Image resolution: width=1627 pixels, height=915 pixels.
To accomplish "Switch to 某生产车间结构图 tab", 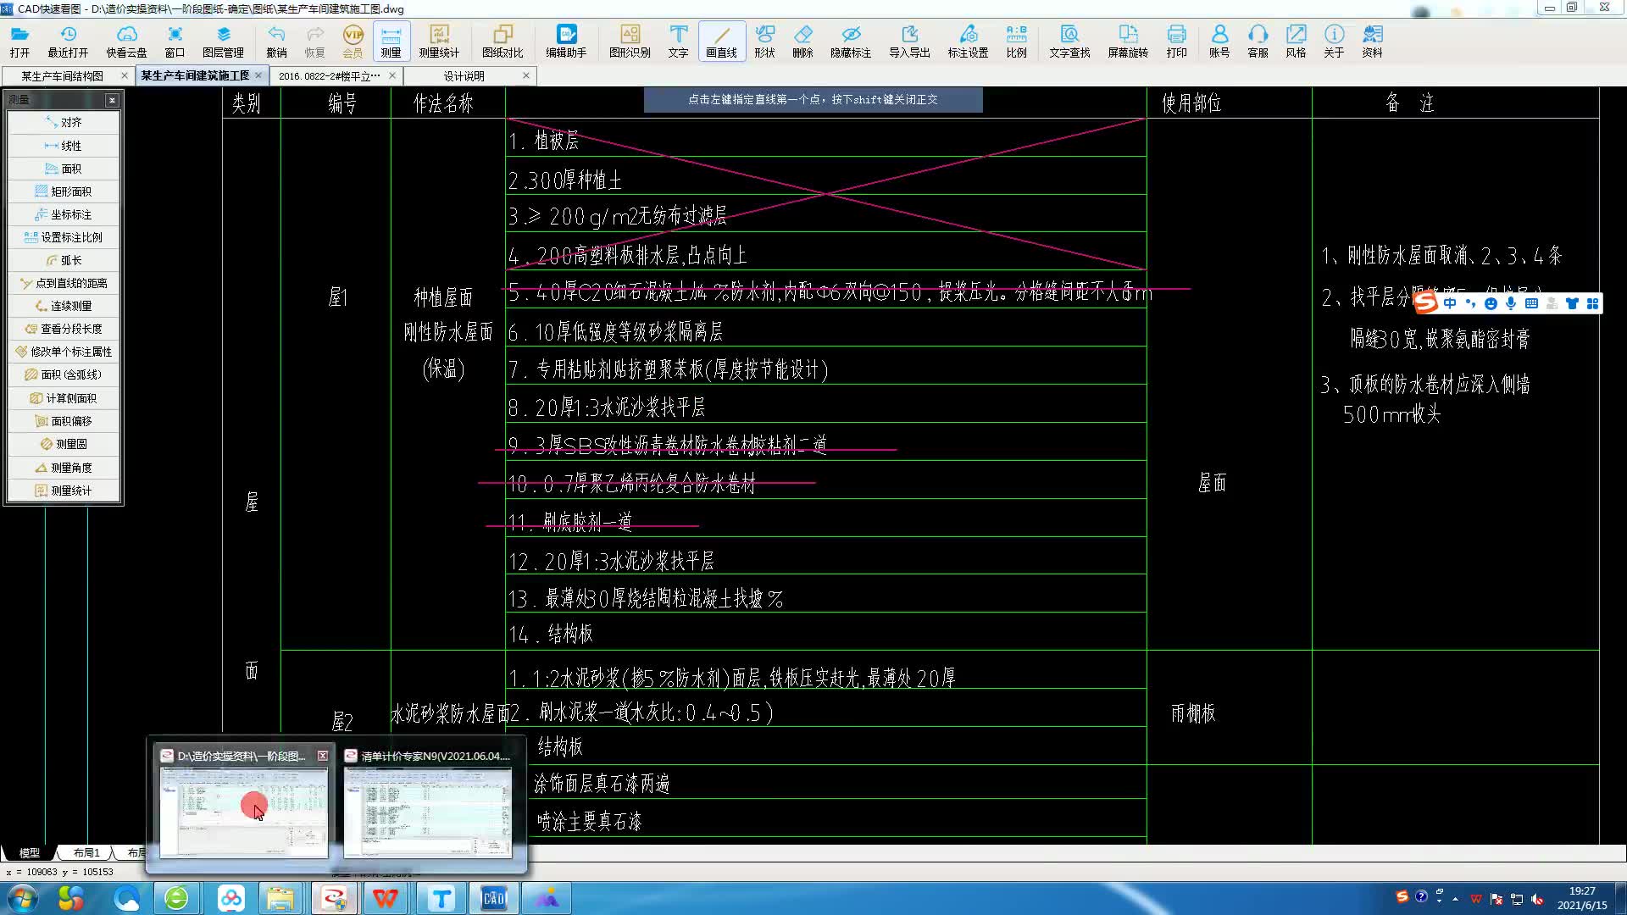I will tap(62, 75).
